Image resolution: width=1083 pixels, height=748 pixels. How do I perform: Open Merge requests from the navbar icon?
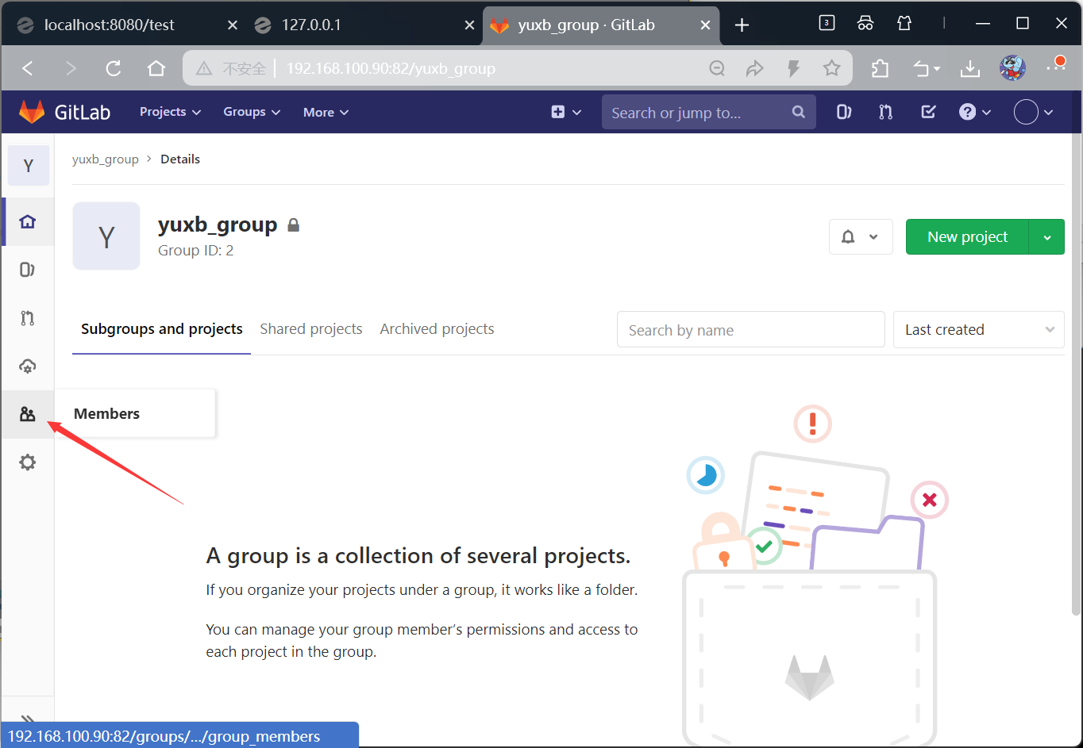pyautogui.click(x=885, y=112)
